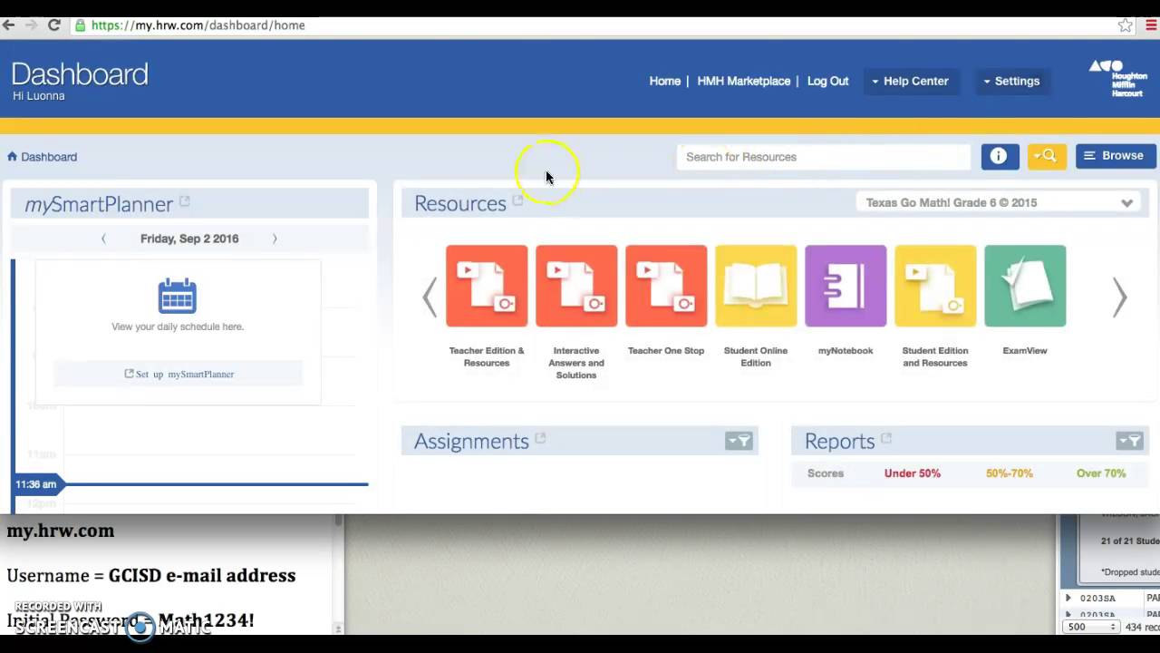Image resolution: width=1160 pixels, height=653 pixels.
Task: Launch the Teacher One Stop icon
Action: [x=666, y=286]
